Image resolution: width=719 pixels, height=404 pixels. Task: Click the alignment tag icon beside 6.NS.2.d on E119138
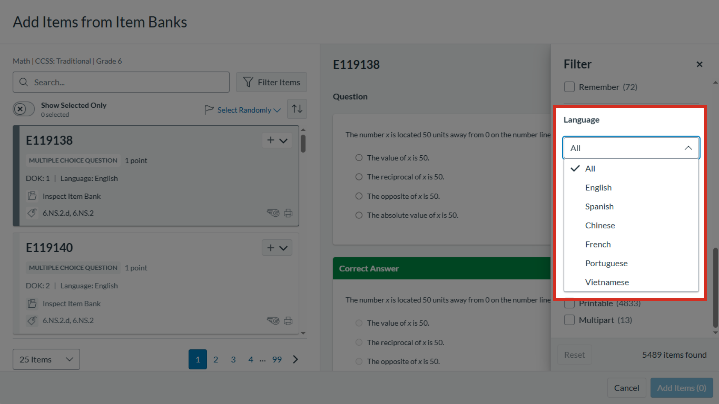click(32, 213)
